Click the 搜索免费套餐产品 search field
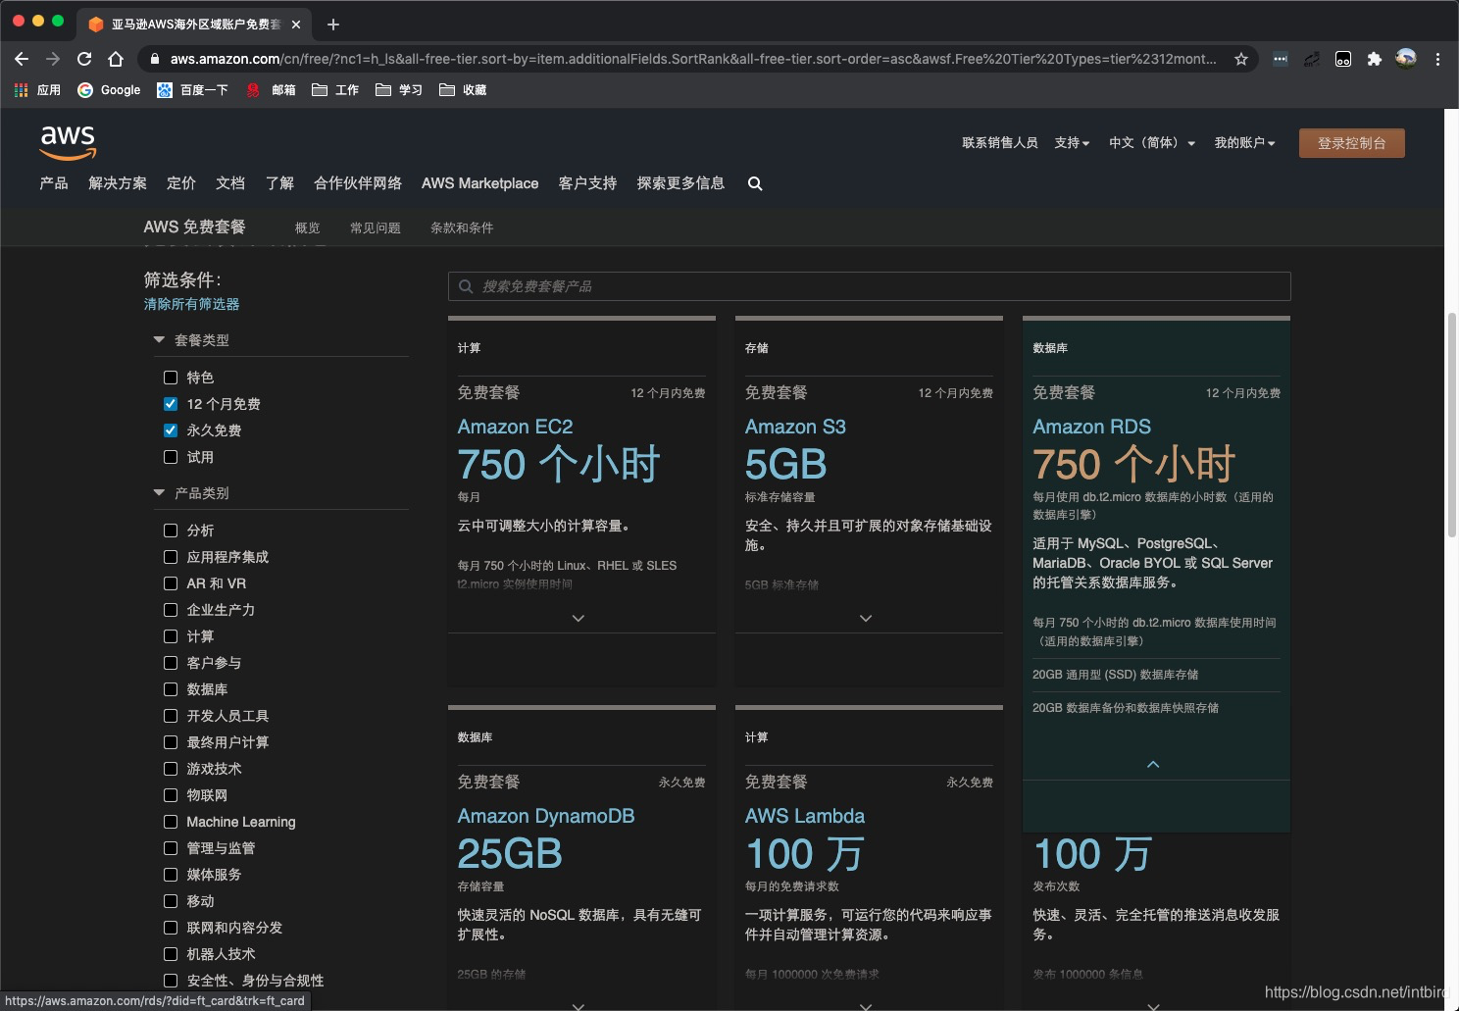Screen dimensions: 1459x1011 pos(870,286)
